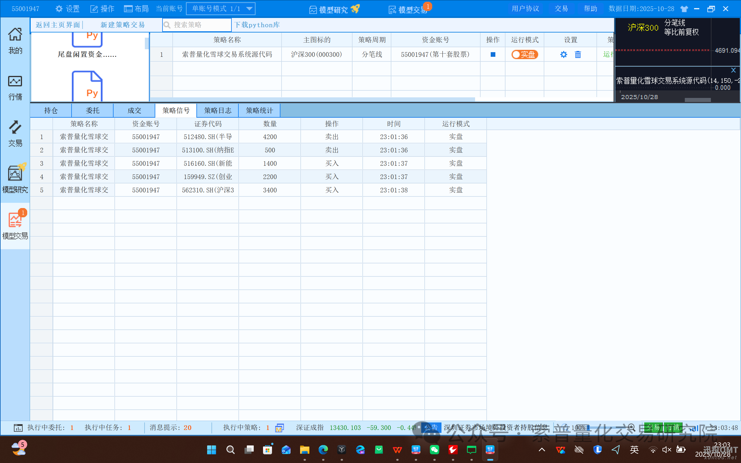The height and width of the screenshot is (463, 741).
Task: Switch to the 策略日志 tab
Action: click(218, 110)
